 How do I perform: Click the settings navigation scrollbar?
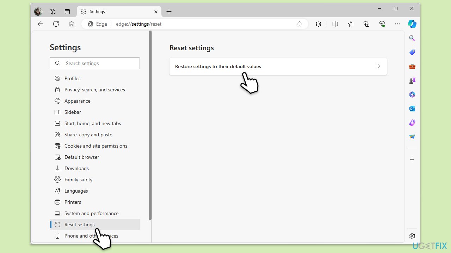[150, 125]
